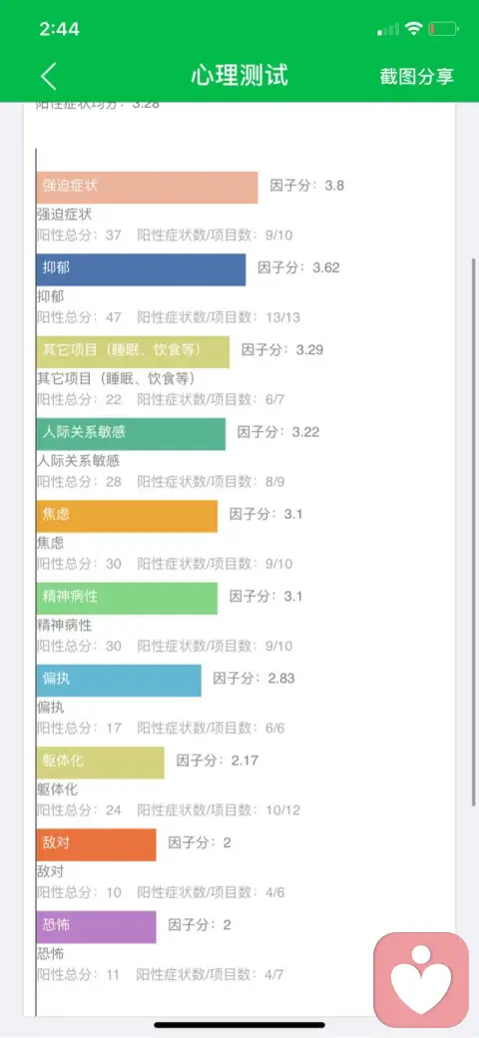Image resolution: width=479 pixels, height=1038 pixels.
Task: Tap the status bar clock 2:44
Action: click(x=60, y=29)
